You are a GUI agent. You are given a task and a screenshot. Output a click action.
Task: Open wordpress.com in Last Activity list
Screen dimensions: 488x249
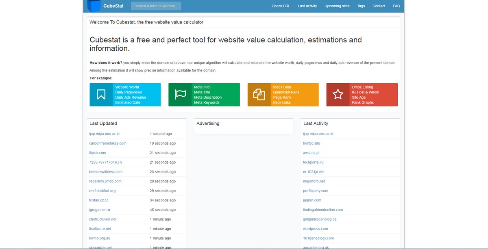pos(316,229)
